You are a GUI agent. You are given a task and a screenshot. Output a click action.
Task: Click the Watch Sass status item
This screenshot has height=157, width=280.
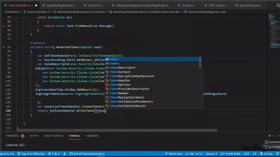coord(173,154)
